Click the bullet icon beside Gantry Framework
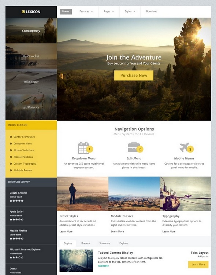This screenshot has height=275, width=216. coord(11,137)
